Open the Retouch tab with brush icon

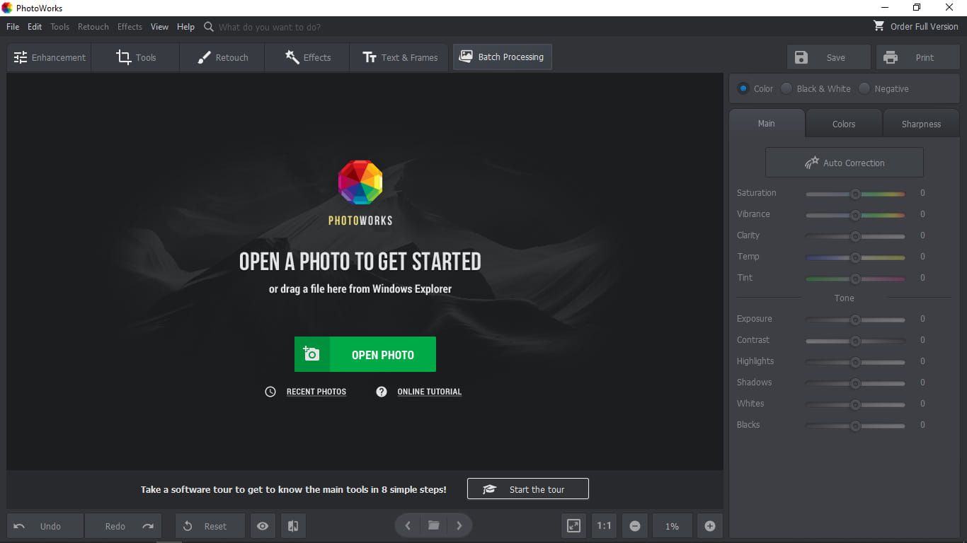click(222, 57)
